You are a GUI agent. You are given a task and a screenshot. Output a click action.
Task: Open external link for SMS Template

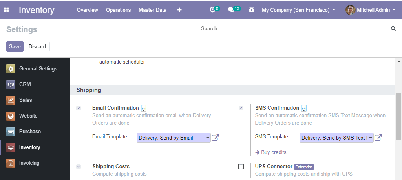(x=378, y=138)
